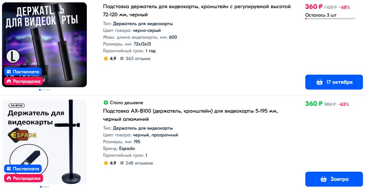
Task: Click the green 'Стало дешевле' price-drop icon
Action: pos(105,102)
